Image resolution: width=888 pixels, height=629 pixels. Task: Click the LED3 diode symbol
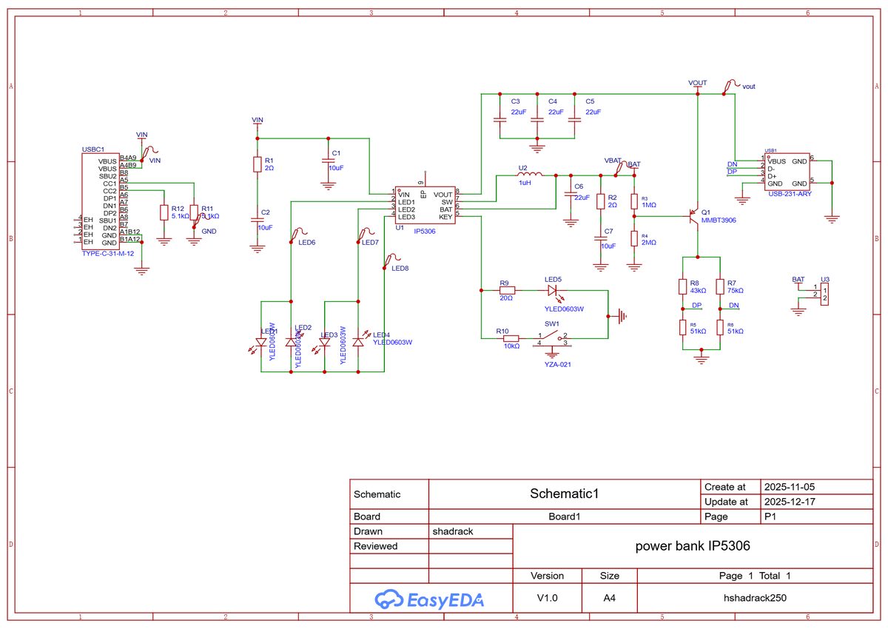324,342
